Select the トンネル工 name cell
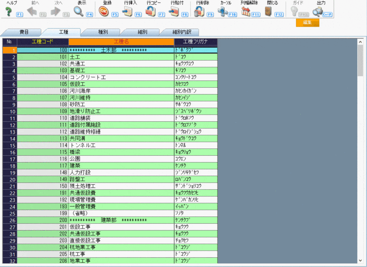 121,145
